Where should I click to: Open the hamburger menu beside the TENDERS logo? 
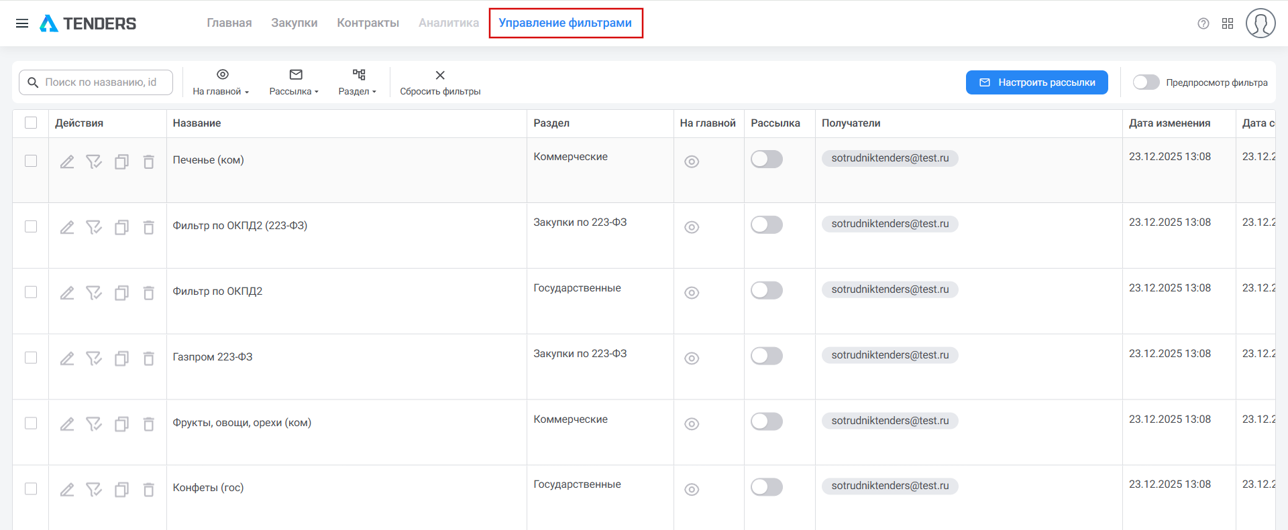coord(22,23)
